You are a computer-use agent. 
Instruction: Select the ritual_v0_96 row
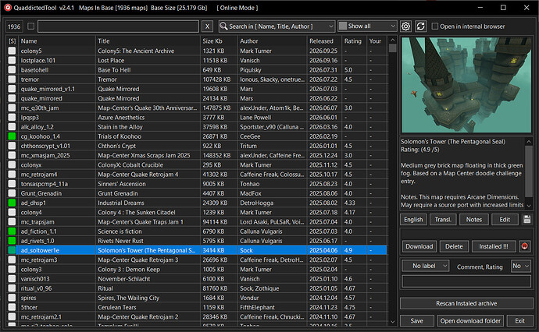pyautogui.click(x=197, y=288)
